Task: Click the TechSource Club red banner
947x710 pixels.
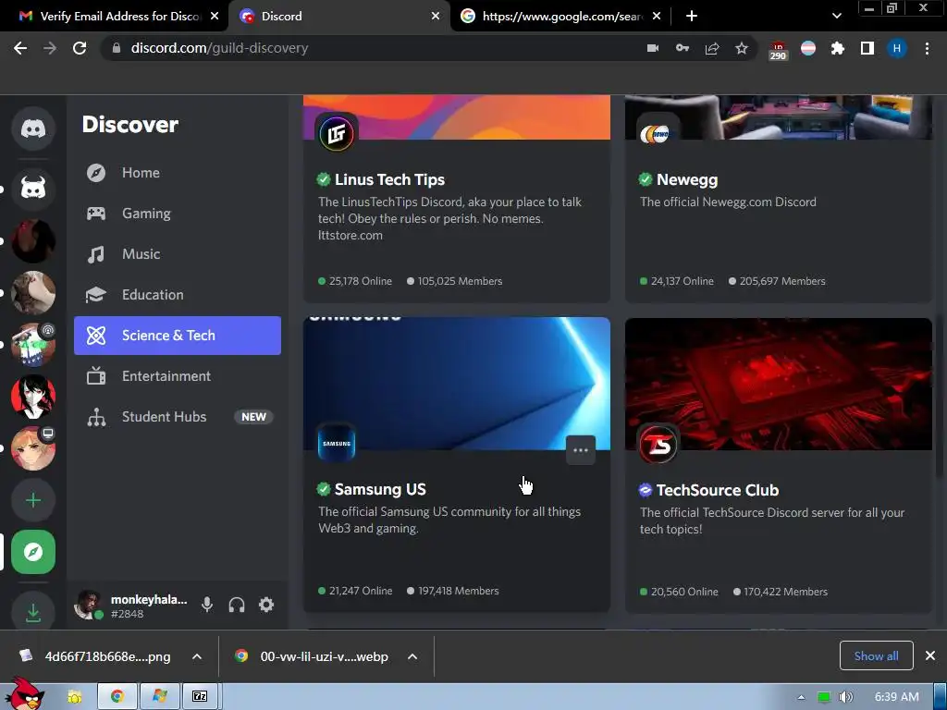Action: (779, 384)
